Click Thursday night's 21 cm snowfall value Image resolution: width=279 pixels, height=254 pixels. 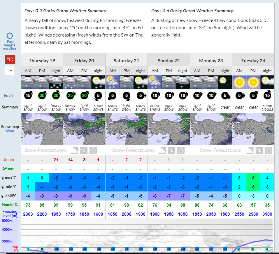point(56,160)
